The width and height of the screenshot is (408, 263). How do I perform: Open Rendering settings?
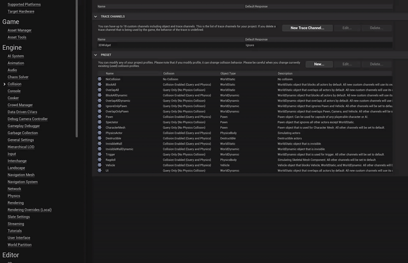pyautogui.click(x=16, y=203)
